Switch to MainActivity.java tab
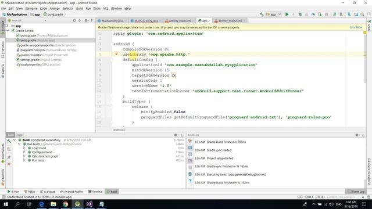Screen dimensions: 372x209 pos(112,21)
